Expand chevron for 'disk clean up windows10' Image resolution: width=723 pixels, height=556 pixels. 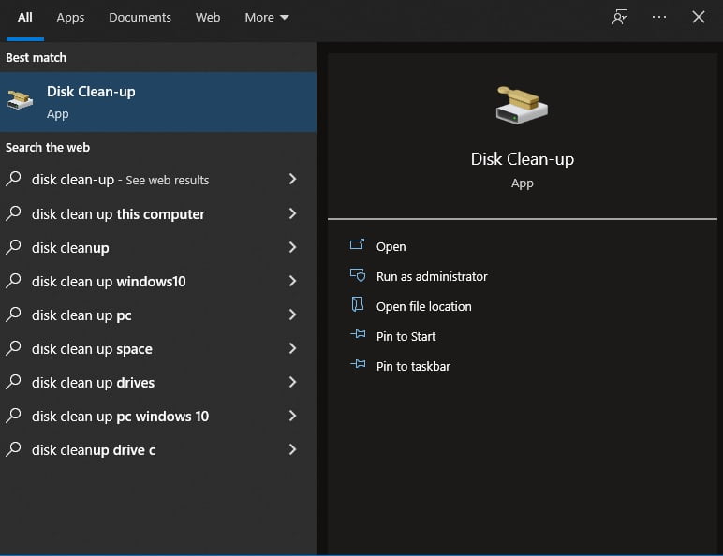pos(292,281)
